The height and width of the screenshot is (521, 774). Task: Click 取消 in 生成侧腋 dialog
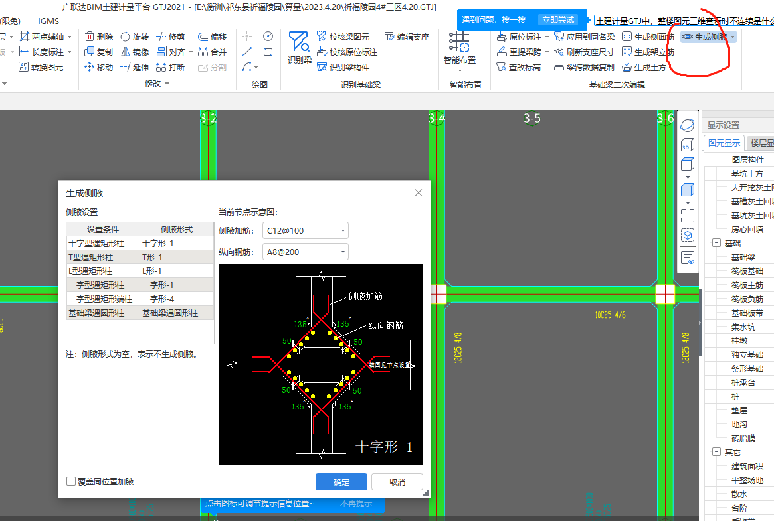pos(397,482)
